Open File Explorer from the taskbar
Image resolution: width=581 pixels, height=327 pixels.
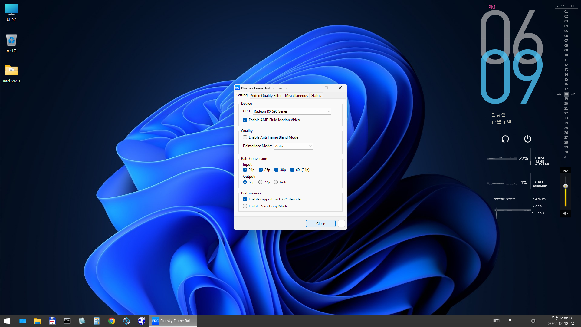[37, 321]
